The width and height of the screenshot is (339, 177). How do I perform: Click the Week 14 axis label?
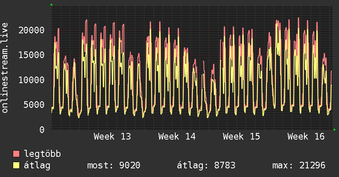coord(177,137)
